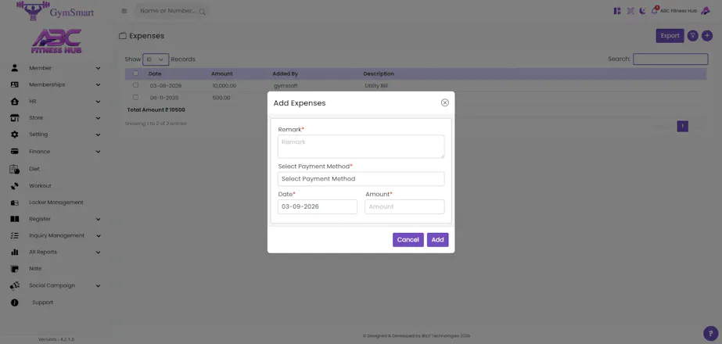
Task: Expand the Member menu chevron
Action: 98,68
